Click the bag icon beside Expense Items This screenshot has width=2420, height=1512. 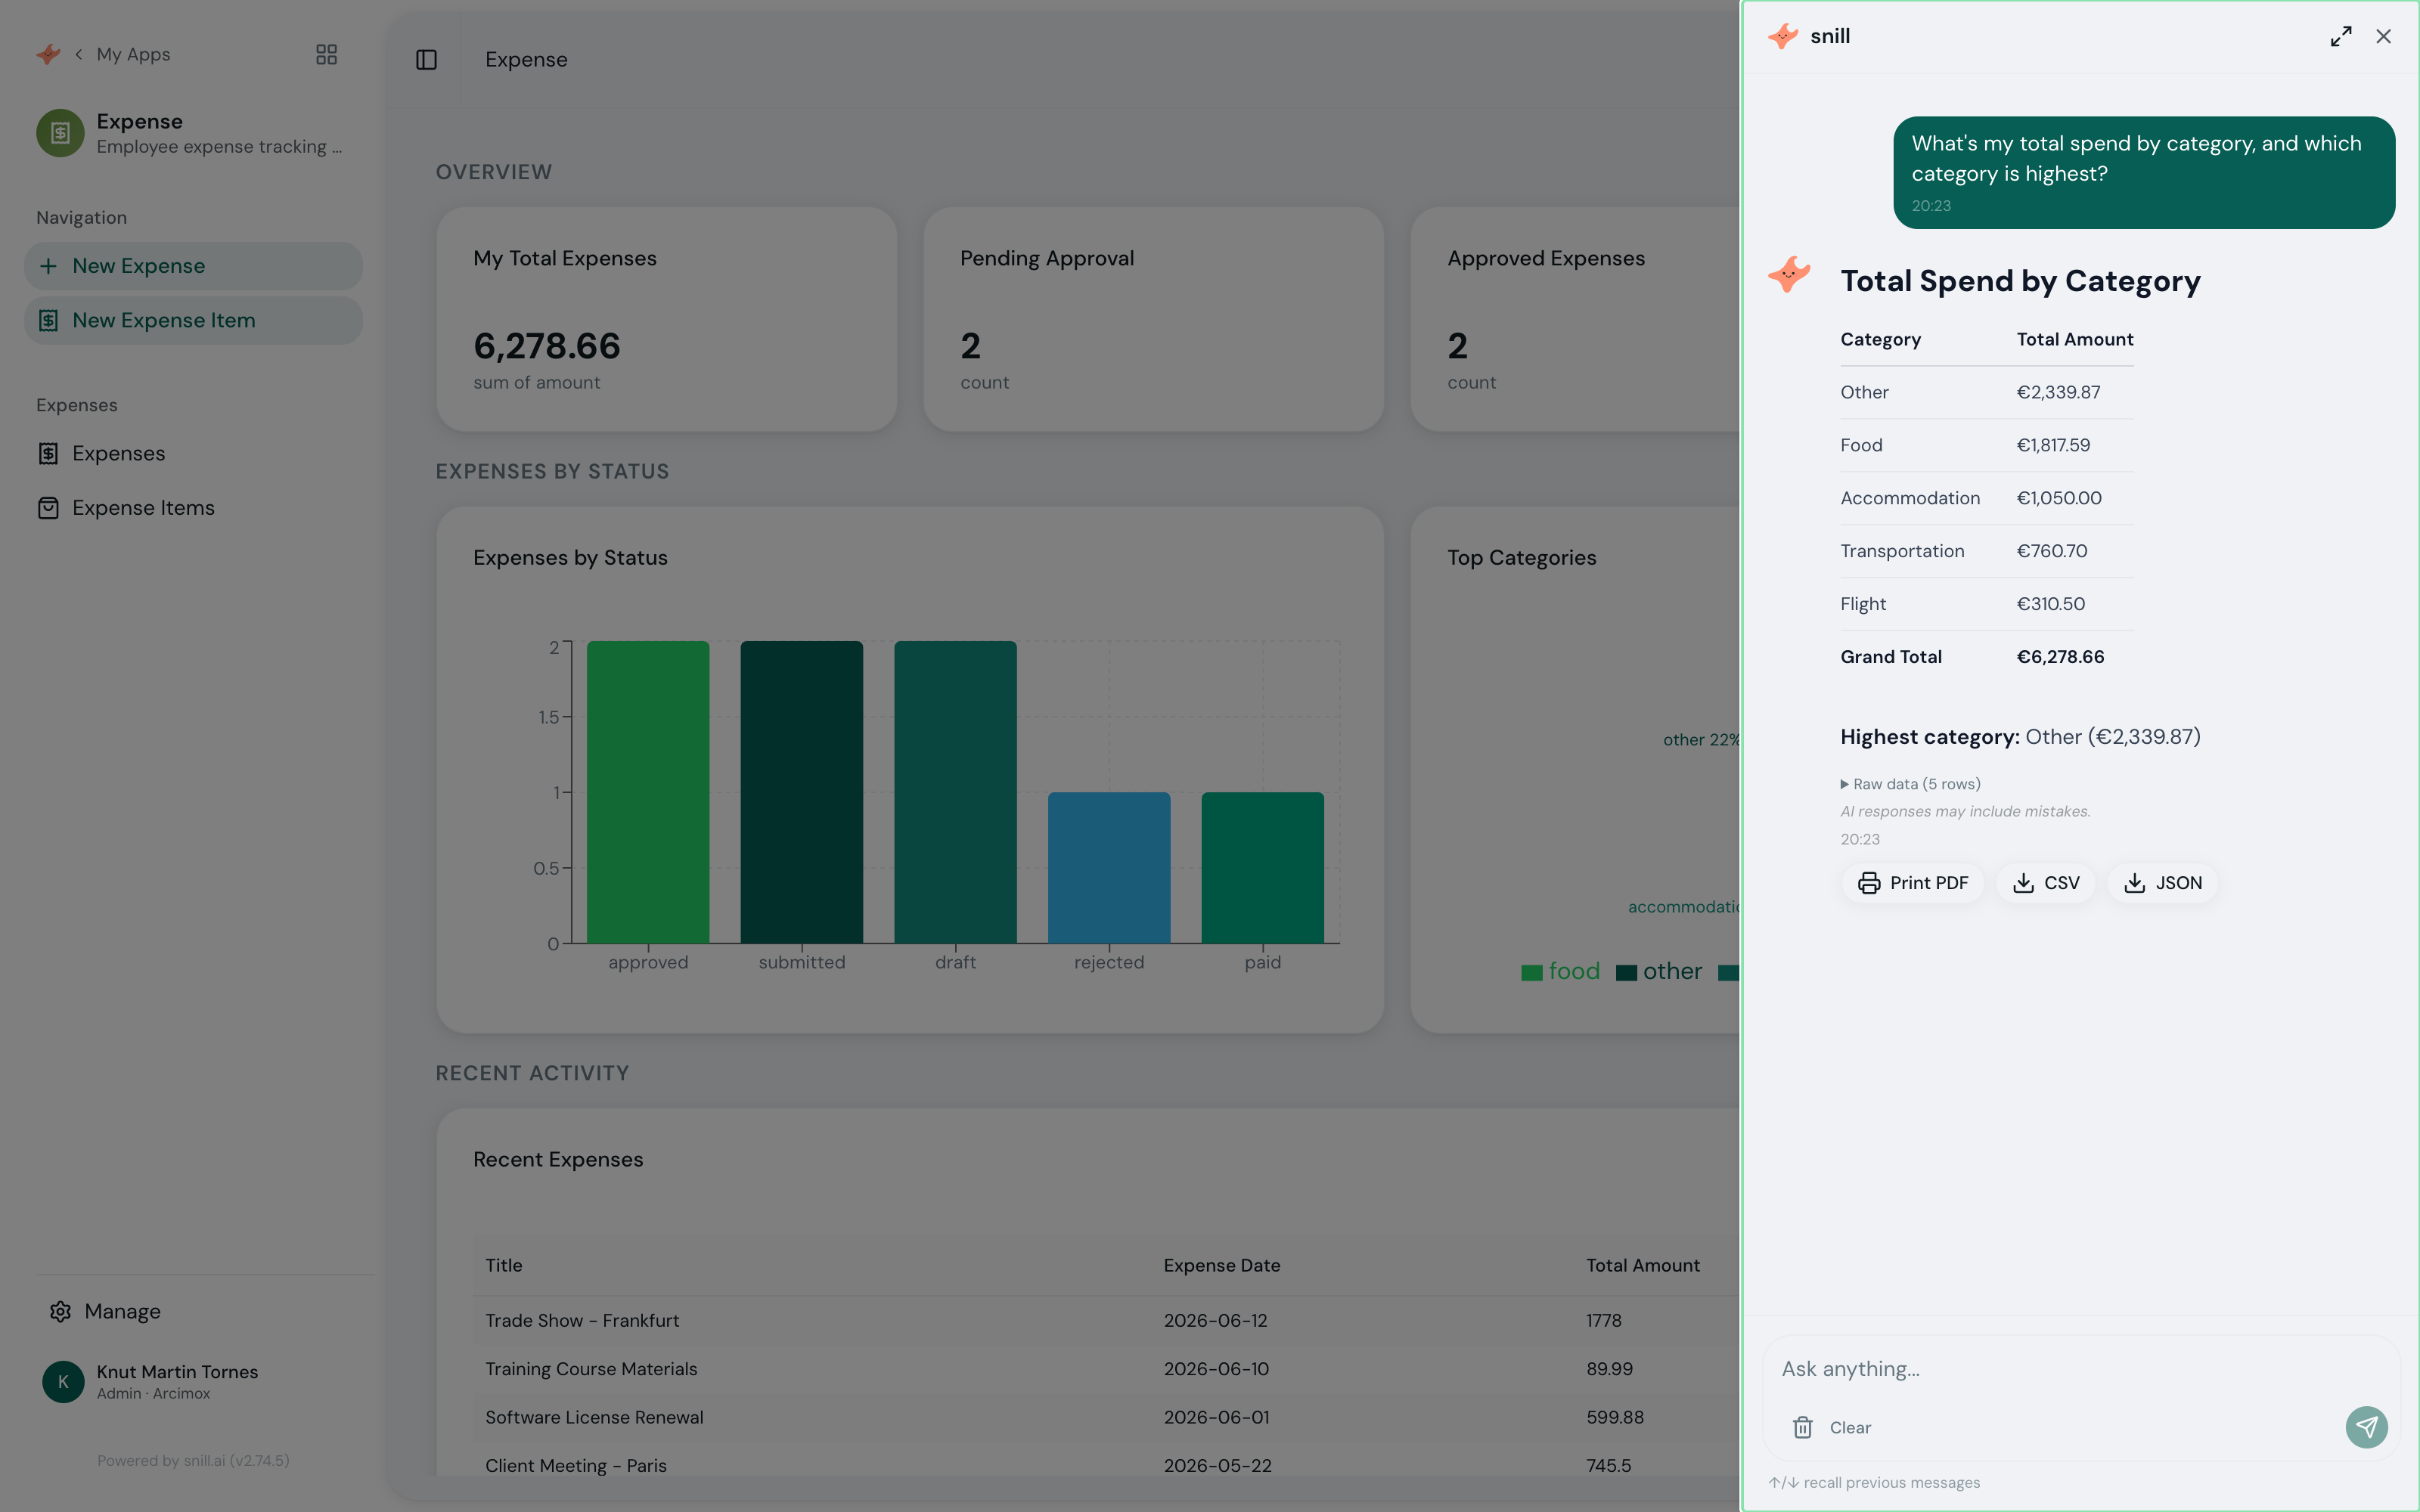click(48, 508)
